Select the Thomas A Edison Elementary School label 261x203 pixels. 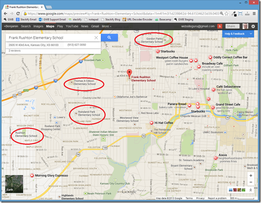tap(85, 82)
